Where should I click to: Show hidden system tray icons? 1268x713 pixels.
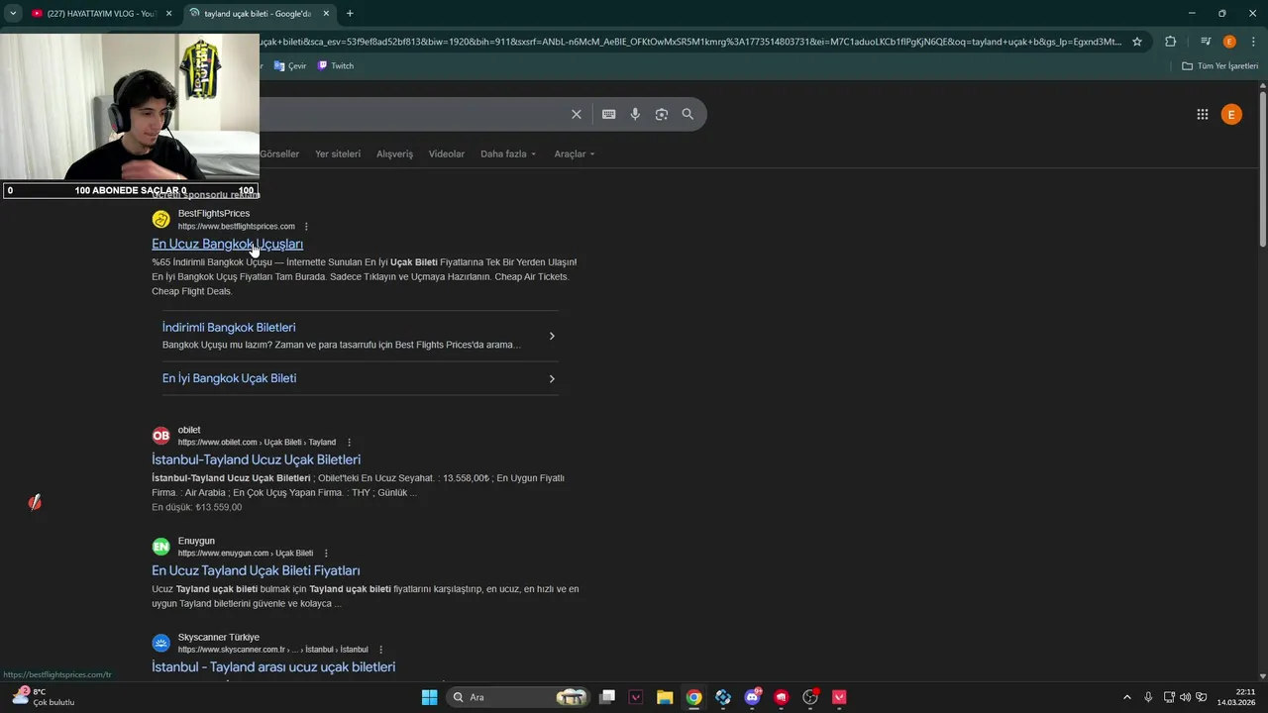click(x=1126, y=697)
